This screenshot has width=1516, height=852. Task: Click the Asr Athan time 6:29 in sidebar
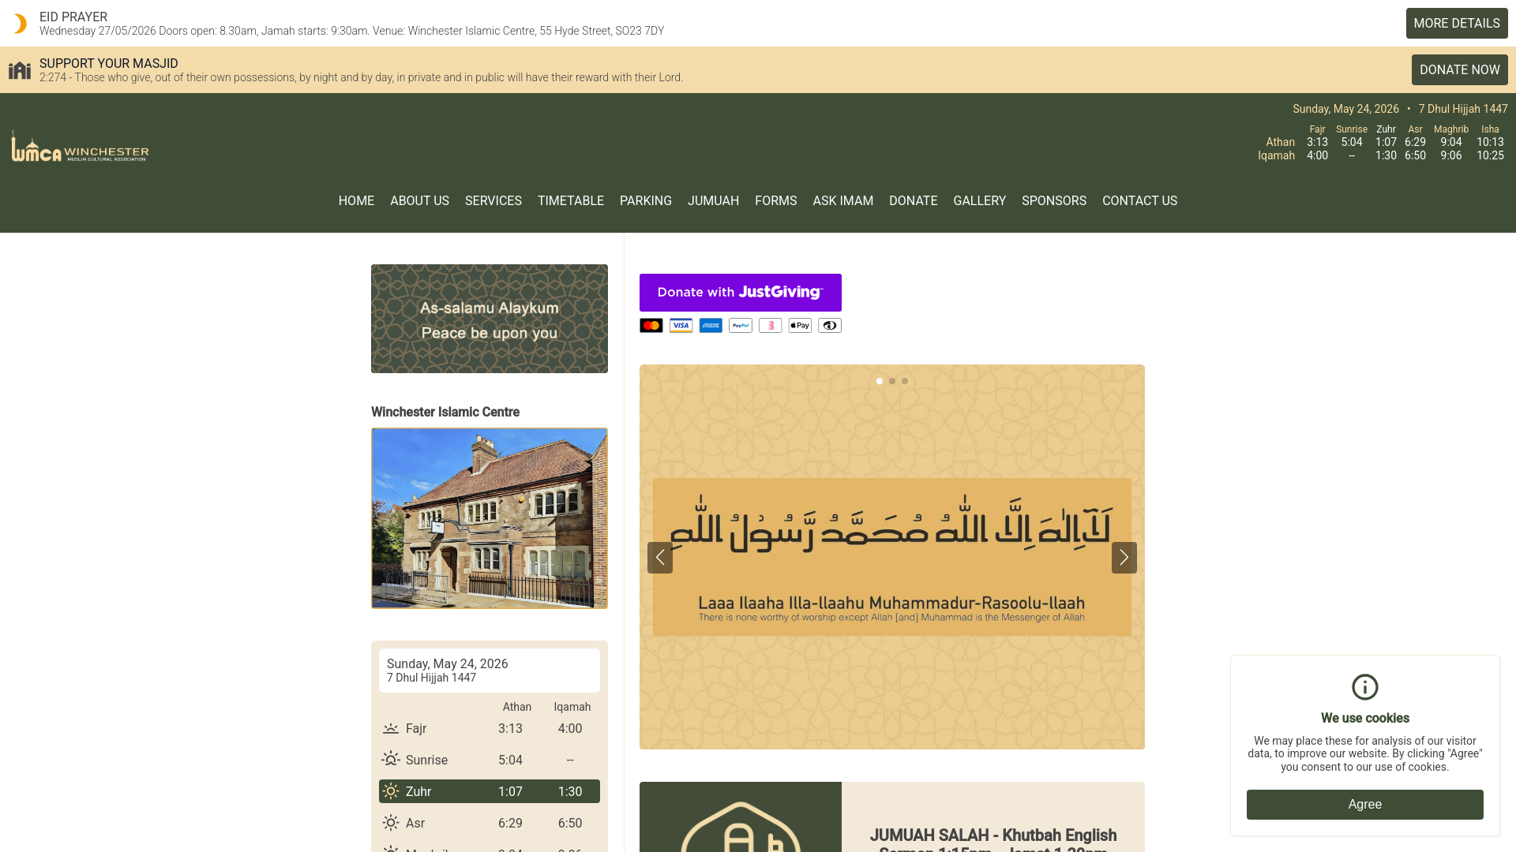(x=510, y=824)
